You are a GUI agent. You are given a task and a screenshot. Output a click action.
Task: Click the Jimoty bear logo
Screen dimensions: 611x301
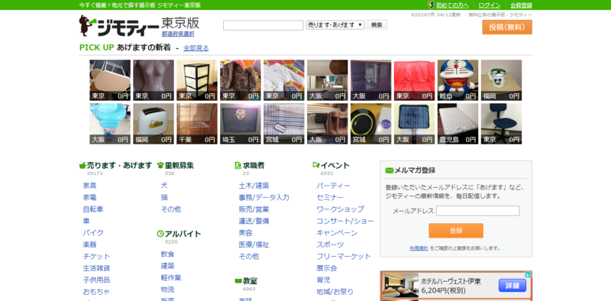click(x=119, y=25)
